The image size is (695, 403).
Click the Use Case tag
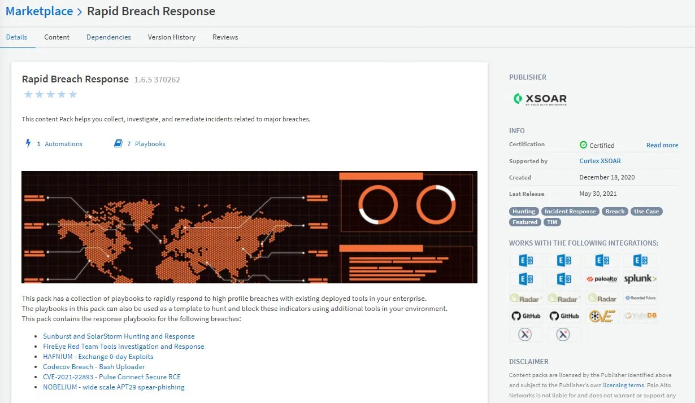click(646, 212)
